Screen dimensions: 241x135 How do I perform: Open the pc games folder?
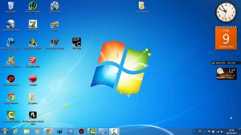pyautogui.click(x=33, y=99)
